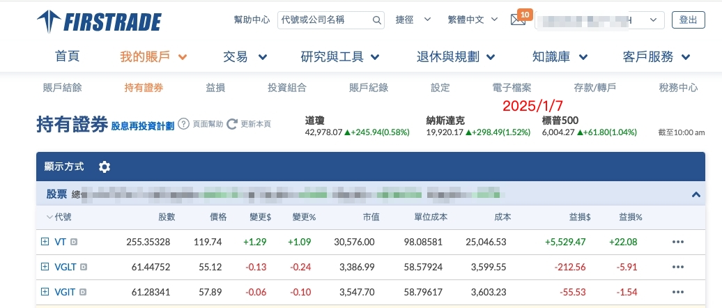Sort by the 市值 column header
Screen dimensions: 722x308
(371, 217)
